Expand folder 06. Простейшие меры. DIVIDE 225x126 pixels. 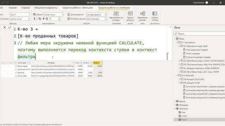(x=180, y=72)
